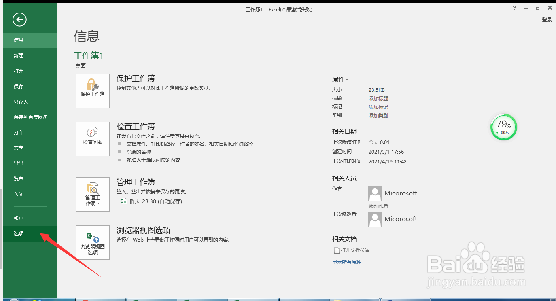
Task: Choose 另存为 (Save As)
Action: point(30,102)
